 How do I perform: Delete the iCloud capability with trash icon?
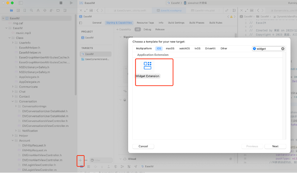click(x=230, y=159)
